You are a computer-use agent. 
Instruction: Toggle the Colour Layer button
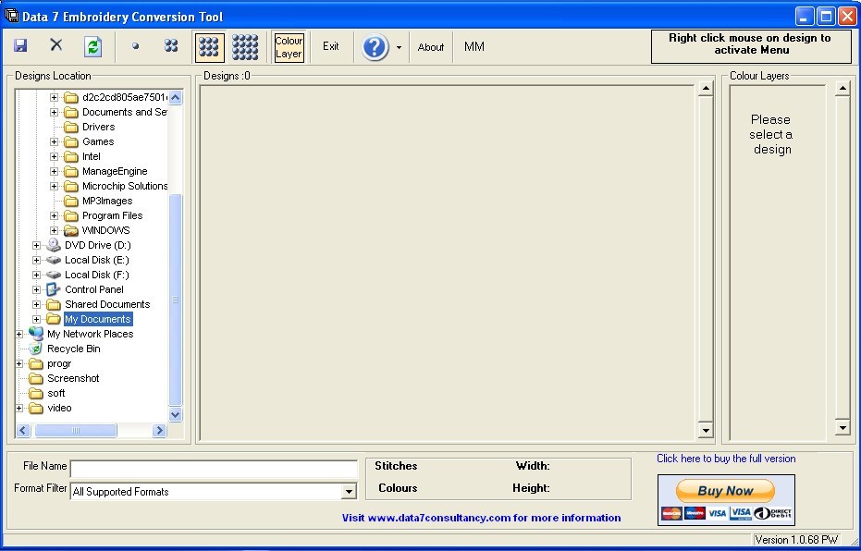pyautogui.click(x=289, y=46)
